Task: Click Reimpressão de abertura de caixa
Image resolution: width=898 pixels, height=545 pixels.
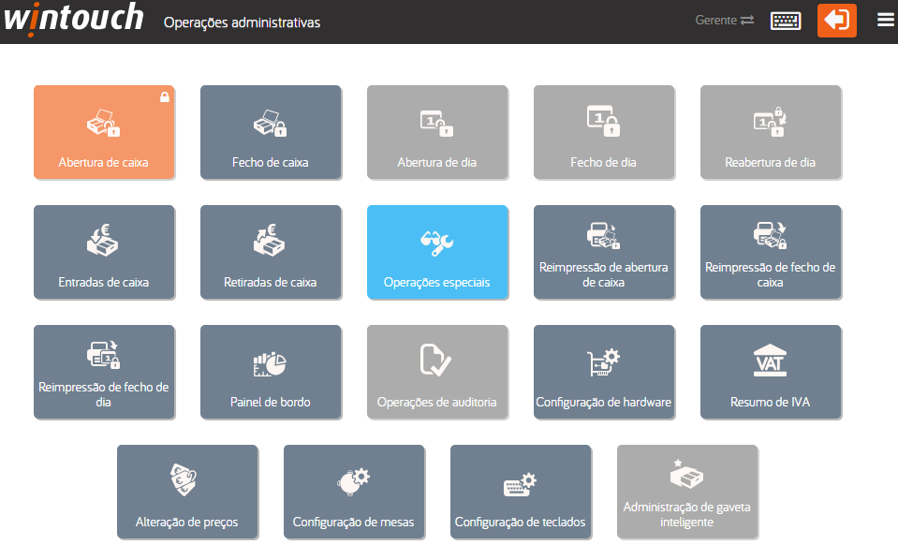Action: click(x=604, y=252)
